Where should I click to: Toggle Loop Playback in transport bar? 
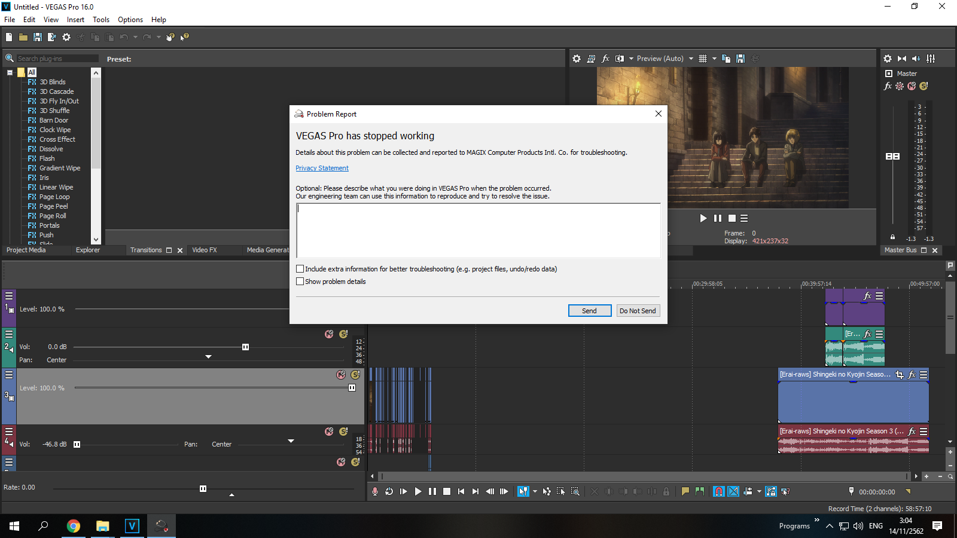pos(389,491)
